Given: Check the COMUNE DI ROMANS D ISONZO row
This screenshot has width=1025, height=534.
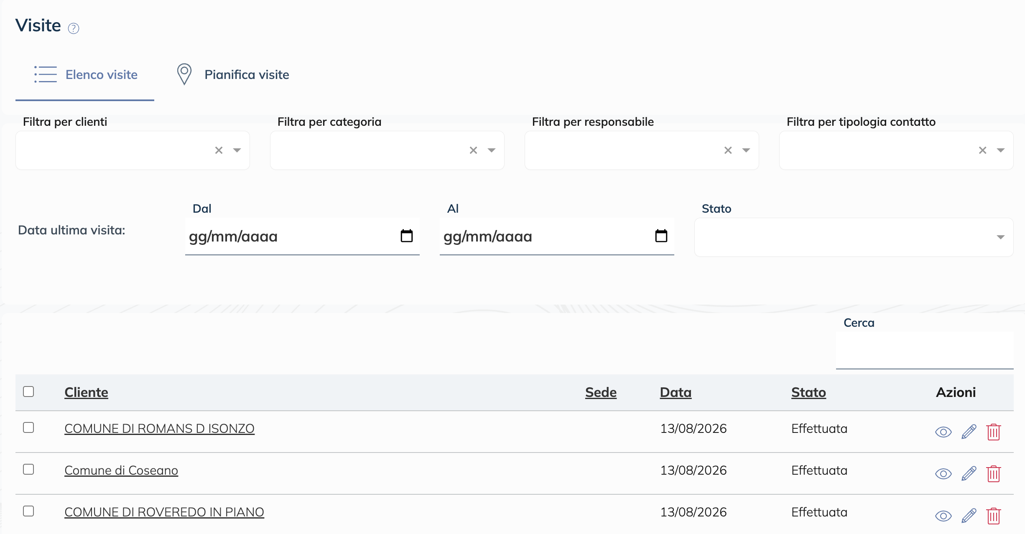Looking at the screenshot, I should coord(28,427).
